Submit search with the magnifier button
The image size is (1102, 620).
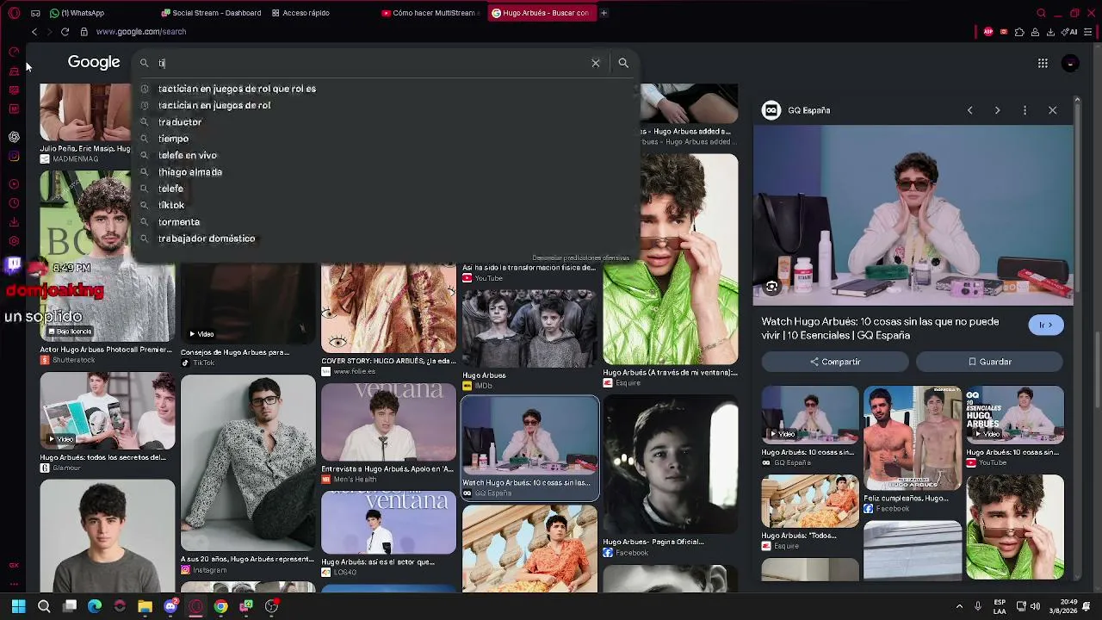click(623, 63)
